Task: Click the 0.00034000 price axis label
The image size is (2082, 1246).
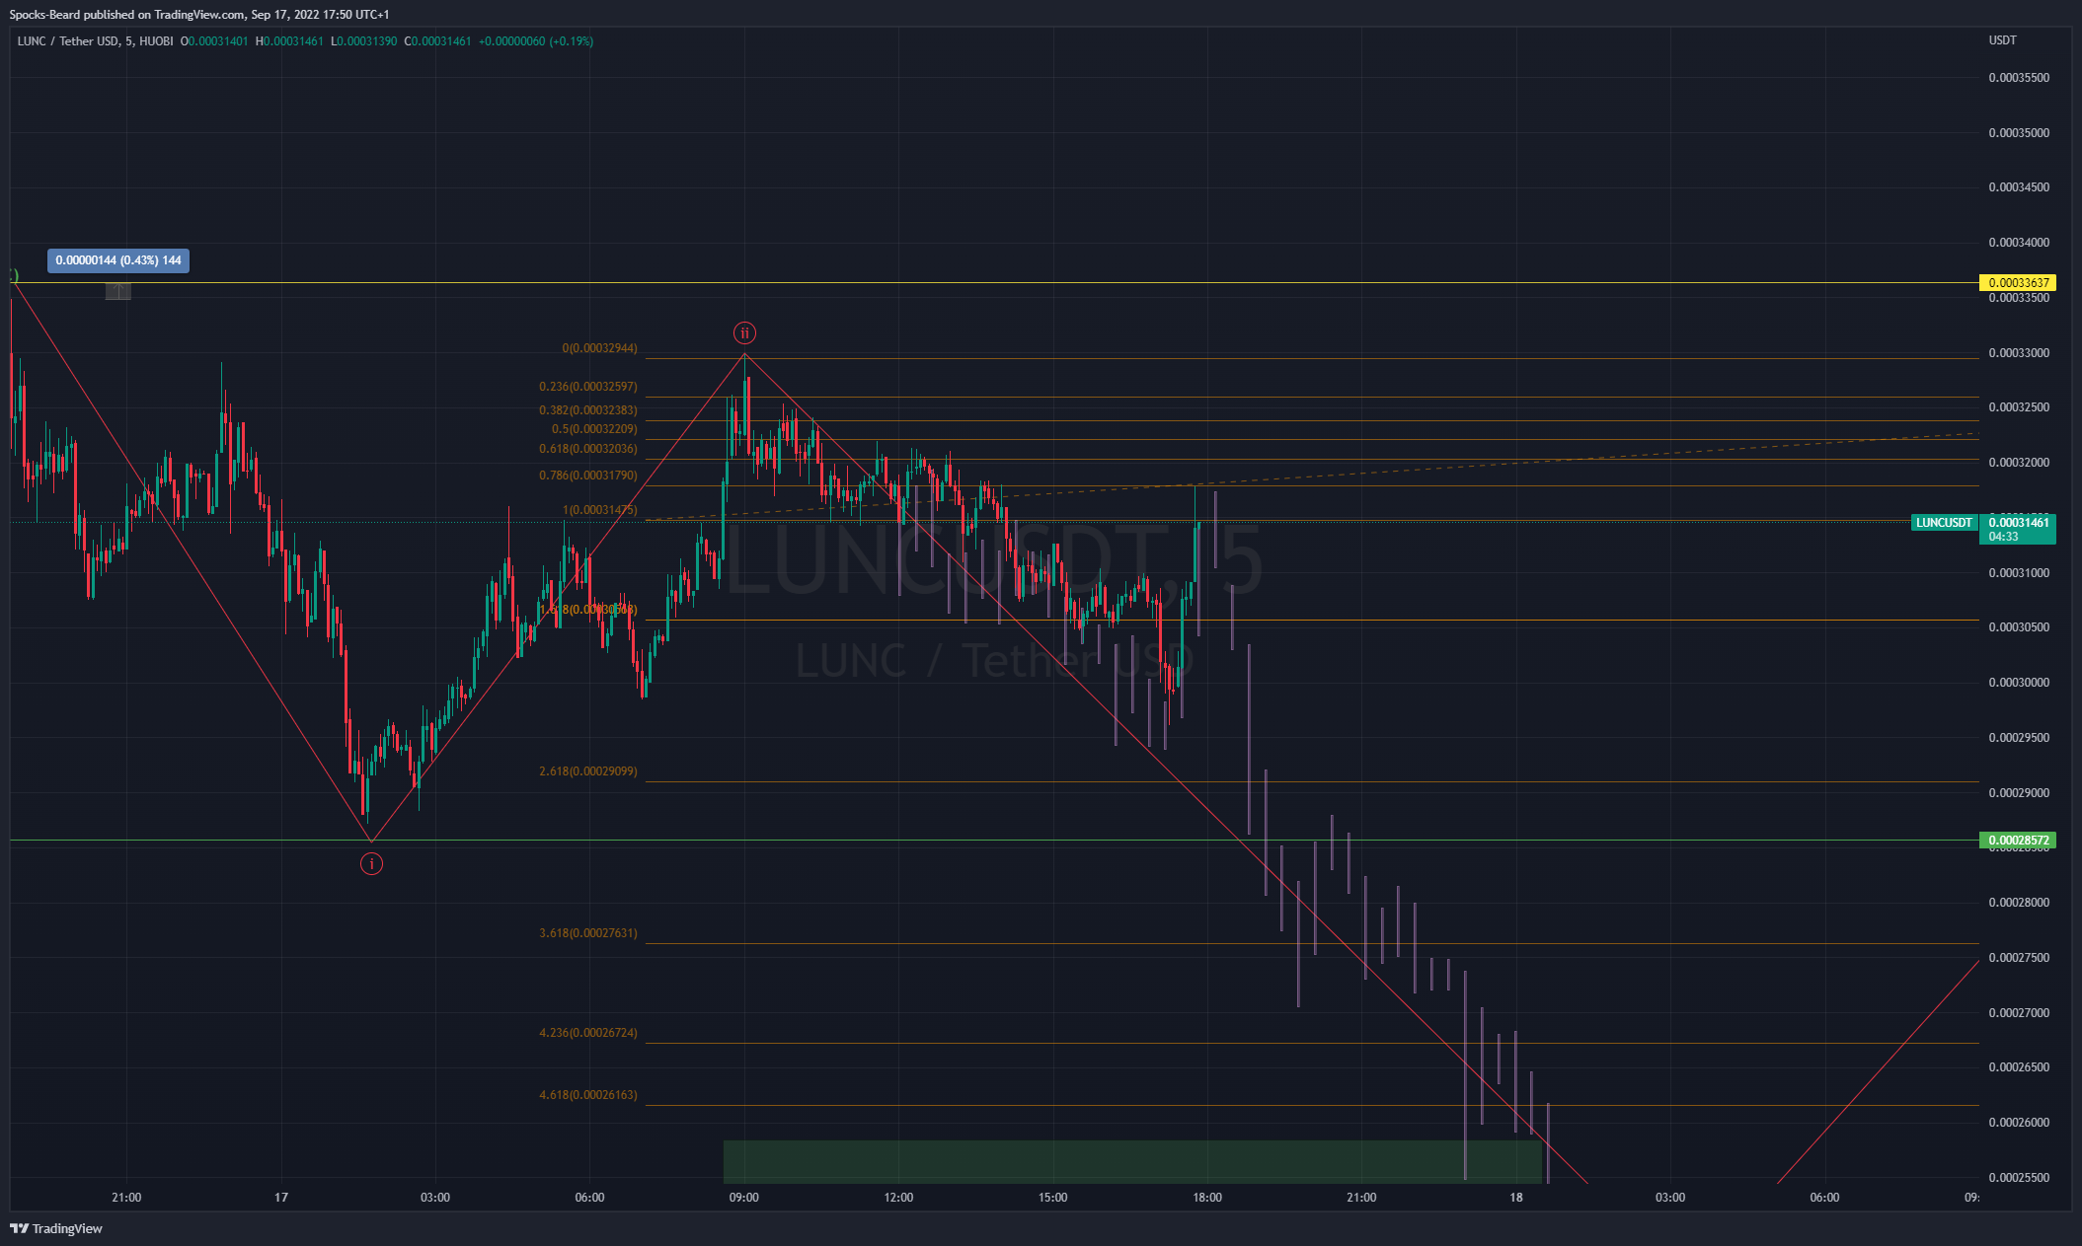Action: (x=2019, y=243)
